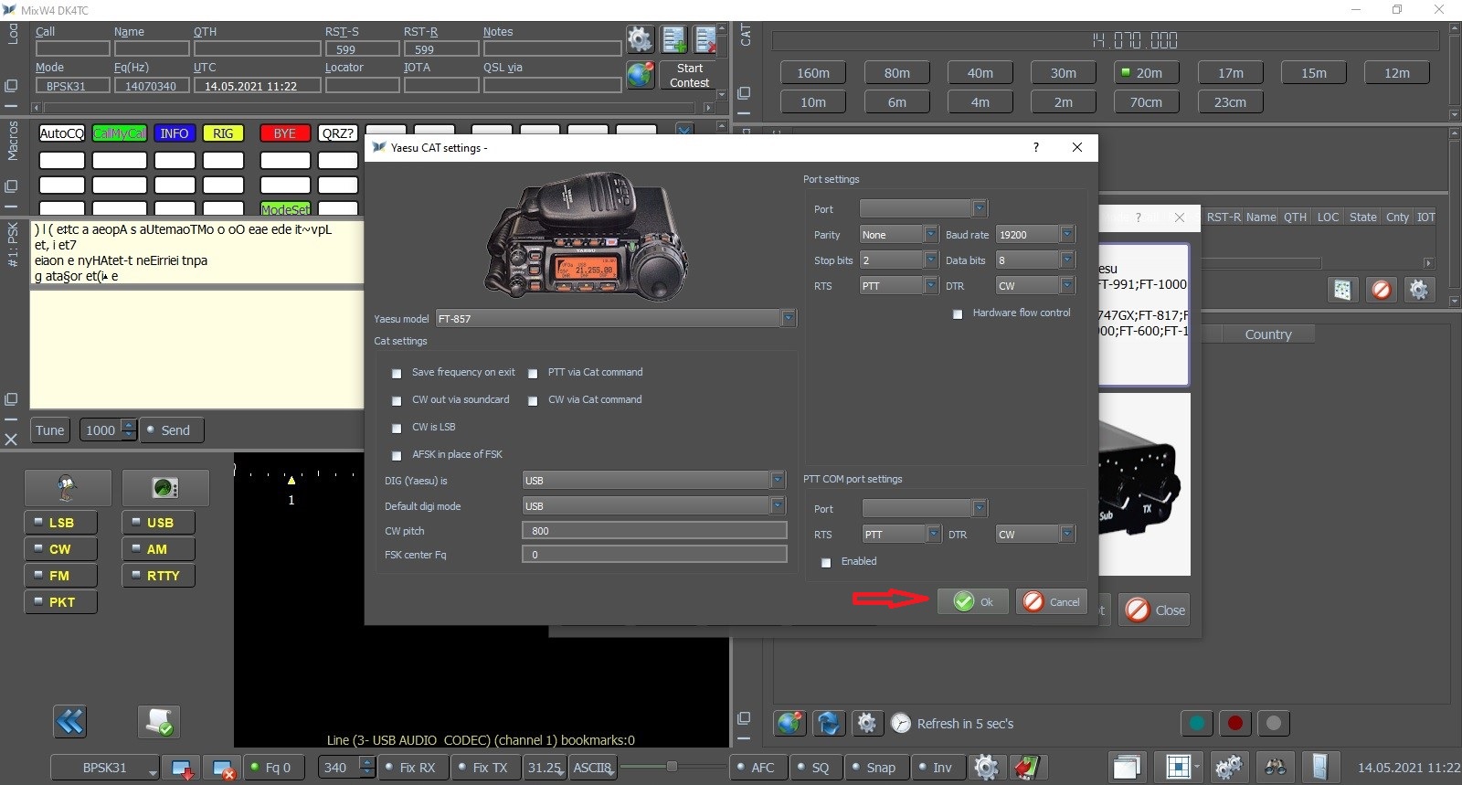Viewport: 1462px width, 785px height.
Task: Open the Yaesu model FT-857 dropdown
Action: point(616,318)
